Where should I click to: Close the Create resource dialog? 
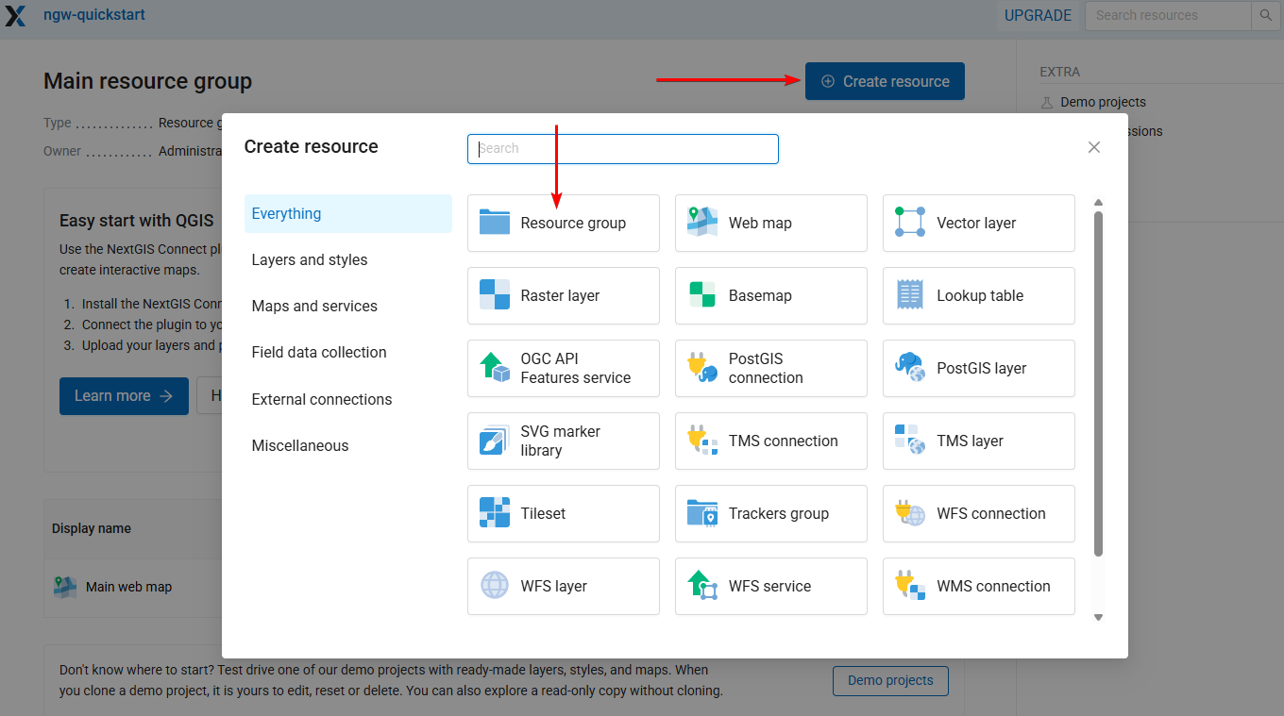pos(1094,147)
